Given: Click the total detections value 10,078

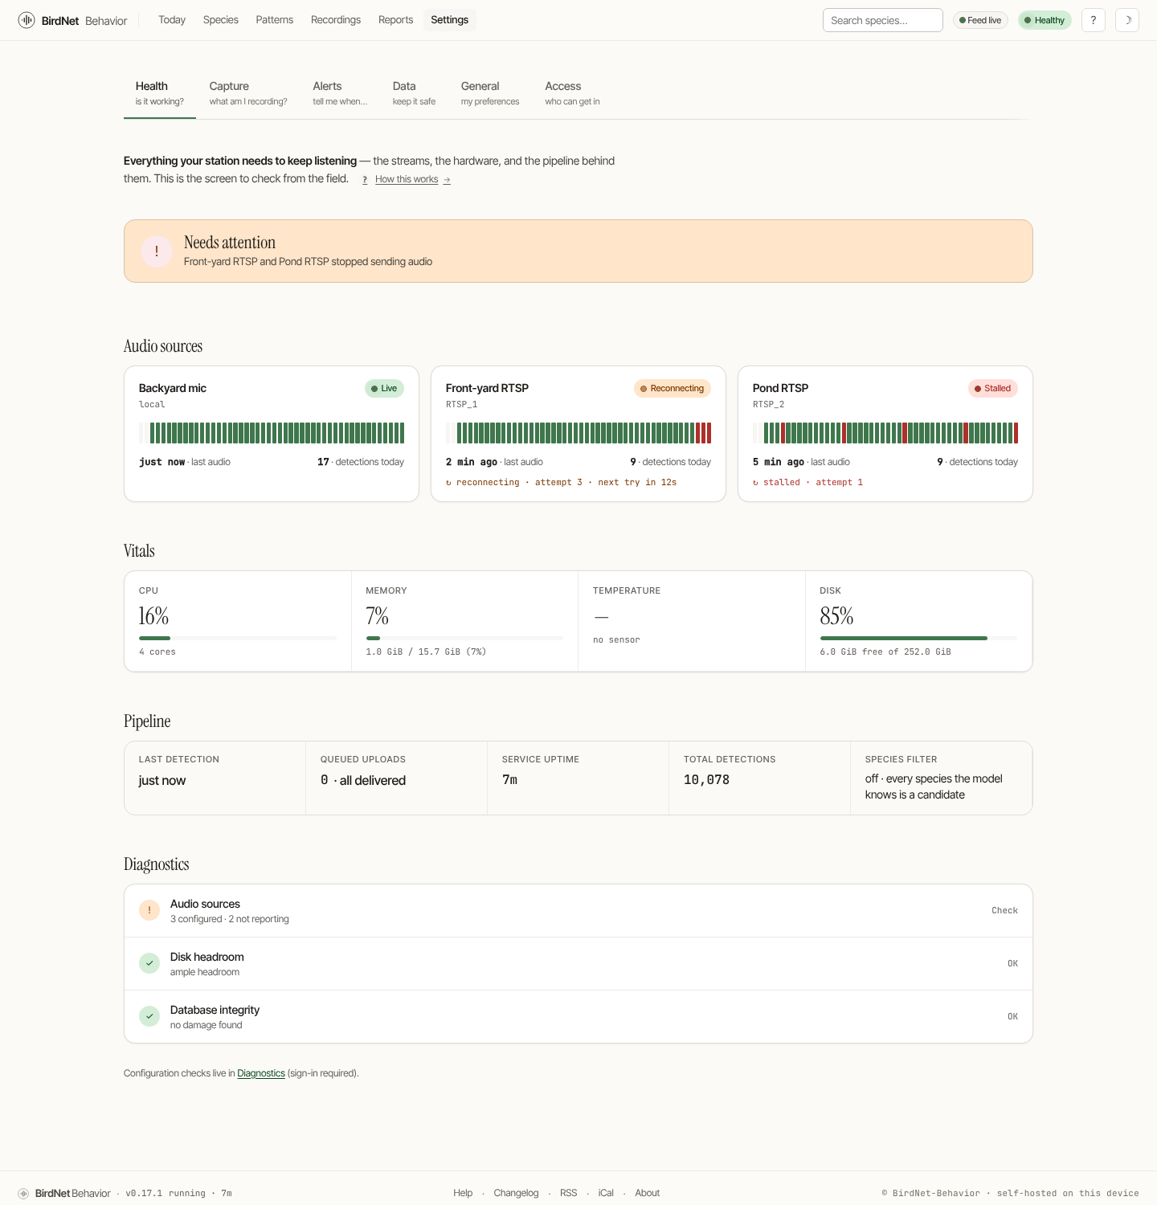Looking at the screenshot, I should point(706,780).
